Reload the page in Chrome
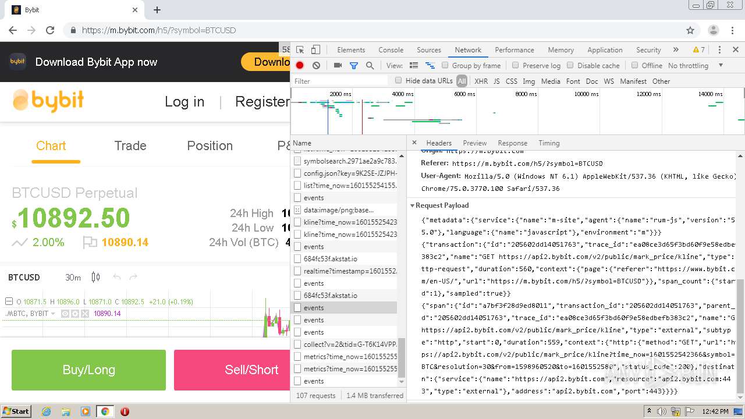This screenshot has height=419, width=745. (x=50, y=30)
